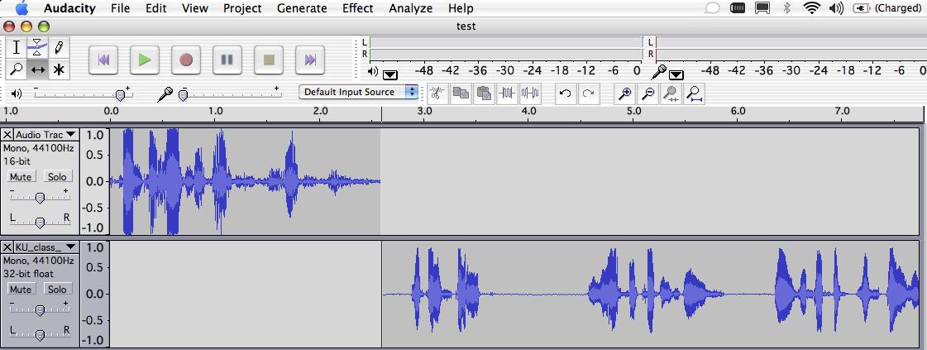This screenshot has width=927, height=350.
Task: Zoom out with magnifier minus
Action: click(x=648, y=93)
